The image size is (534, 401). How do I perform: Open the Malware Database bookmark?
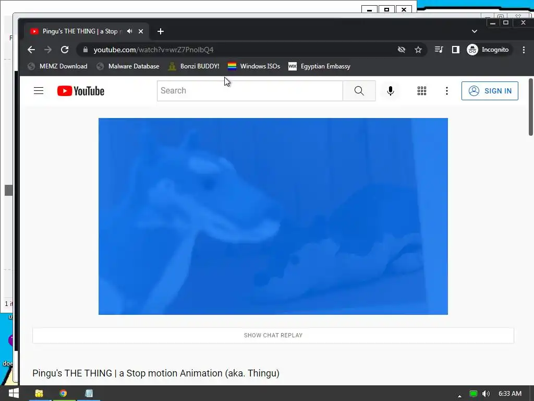tap(128, 66)
